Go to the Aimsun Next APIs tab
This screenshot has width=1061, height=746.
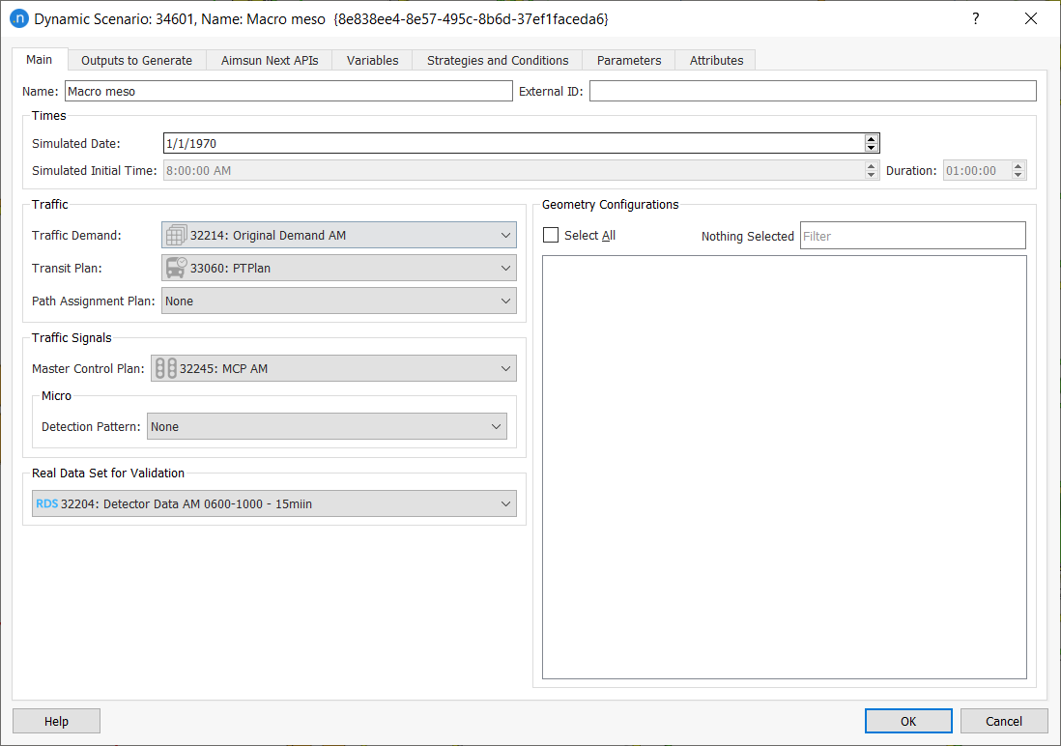click(x=270, y=60)
